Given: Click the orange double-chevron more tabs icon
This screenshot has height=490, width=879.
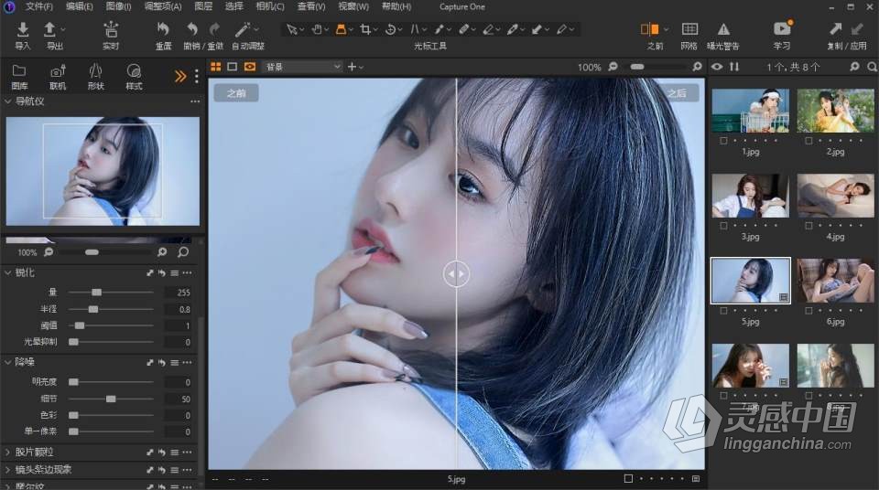Looking at the screenshot, I should 180,76.
